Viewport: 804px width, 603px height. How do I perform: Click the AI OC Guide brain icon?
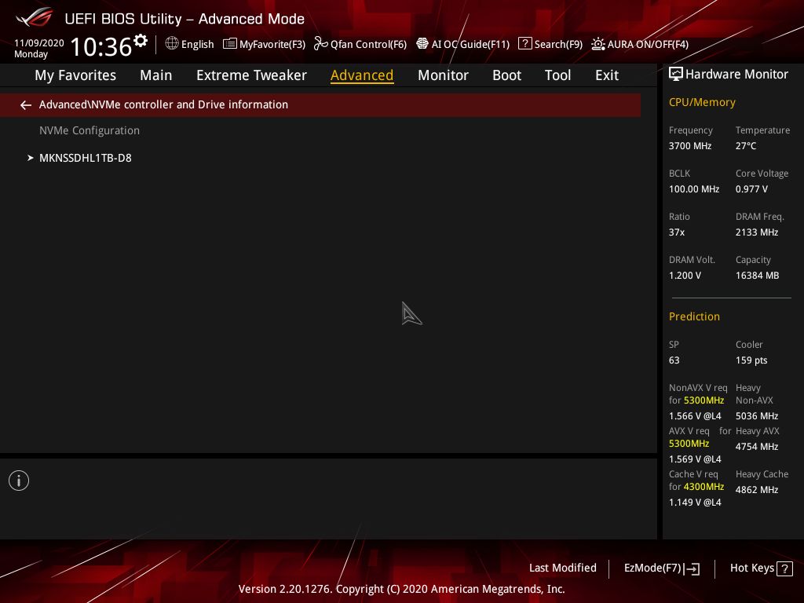click(422, 44)
